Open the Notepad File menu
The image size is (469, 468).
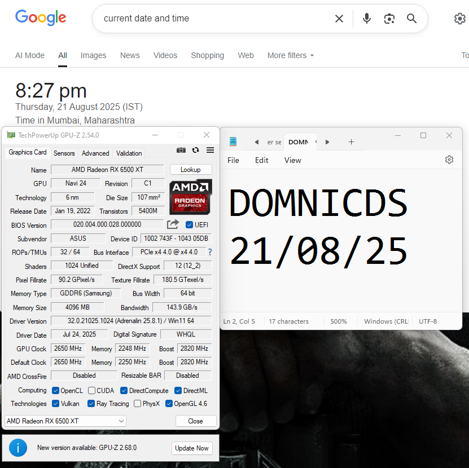[233, 161]
